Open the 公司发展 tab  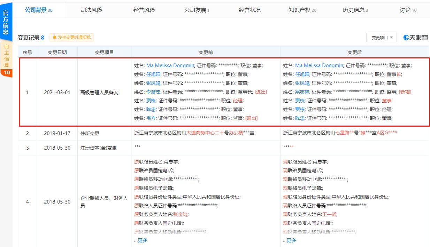197,10
